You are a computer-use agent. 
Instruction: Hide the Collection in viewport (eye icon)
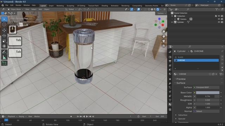[219, 16]
